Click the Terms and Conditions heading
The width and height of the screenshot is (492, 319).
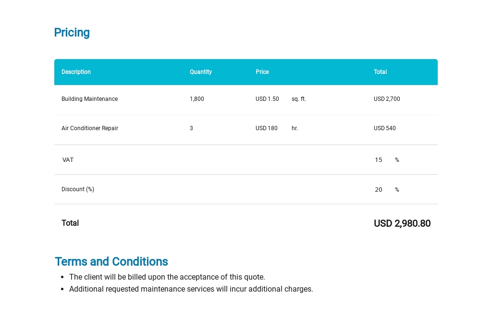pos(111,262)
